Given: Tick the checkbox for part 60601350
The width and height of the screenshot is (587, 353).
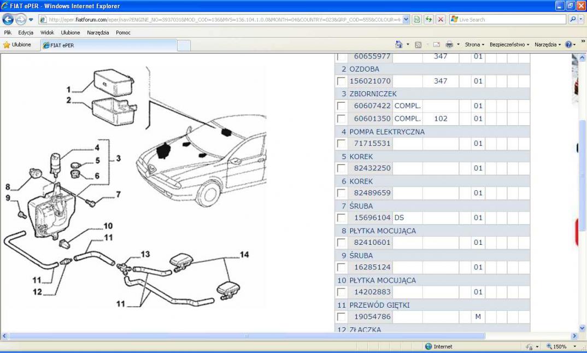Looking at the screenshot, I should (x=341, y=119).
